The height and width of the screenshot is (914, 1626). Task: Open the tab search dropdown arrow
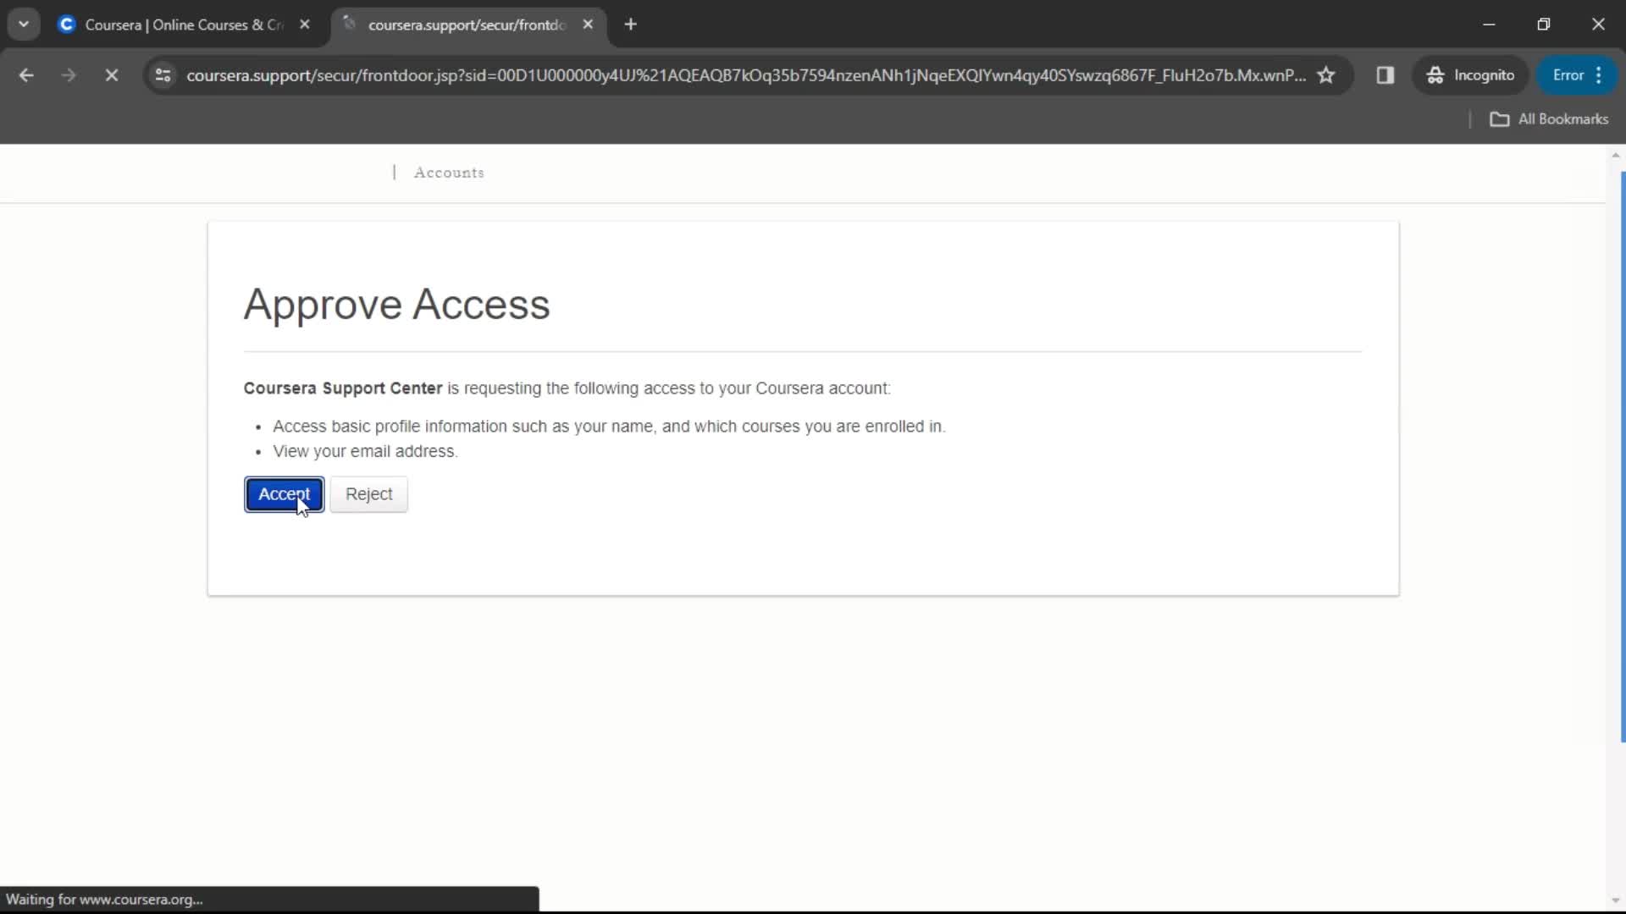click(x=24, y=25)
